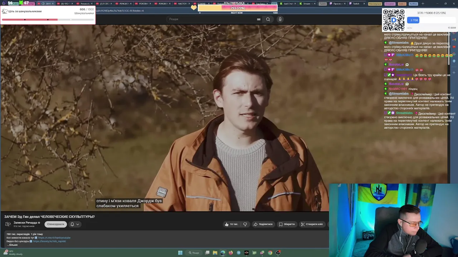Save video with Зберегти button
The height and width of the screenshot is (257, 458).
tap(287, 224)
